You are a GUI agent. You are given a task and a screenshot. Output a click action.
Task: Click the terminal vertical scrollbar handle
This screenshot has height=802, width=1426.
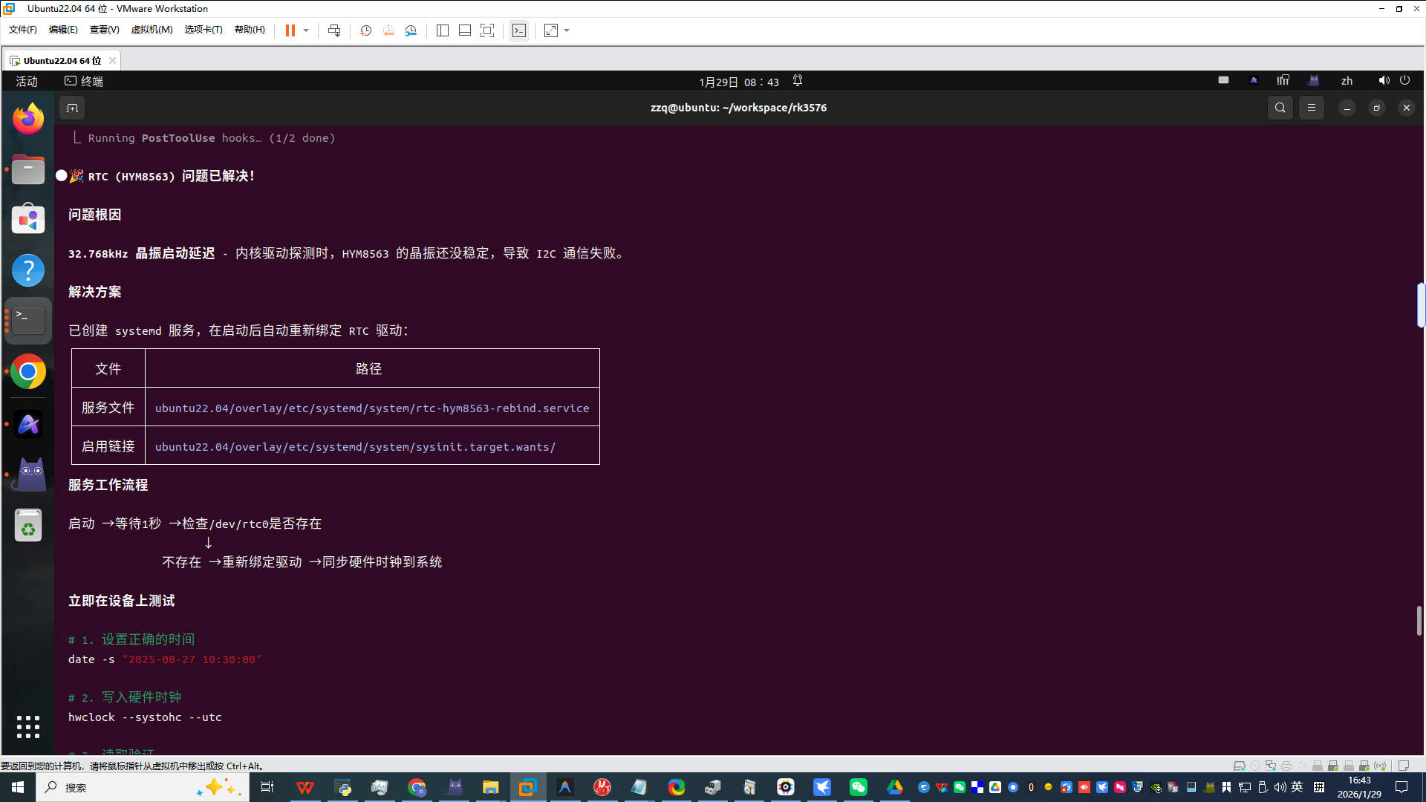[x=1419, y=621]
